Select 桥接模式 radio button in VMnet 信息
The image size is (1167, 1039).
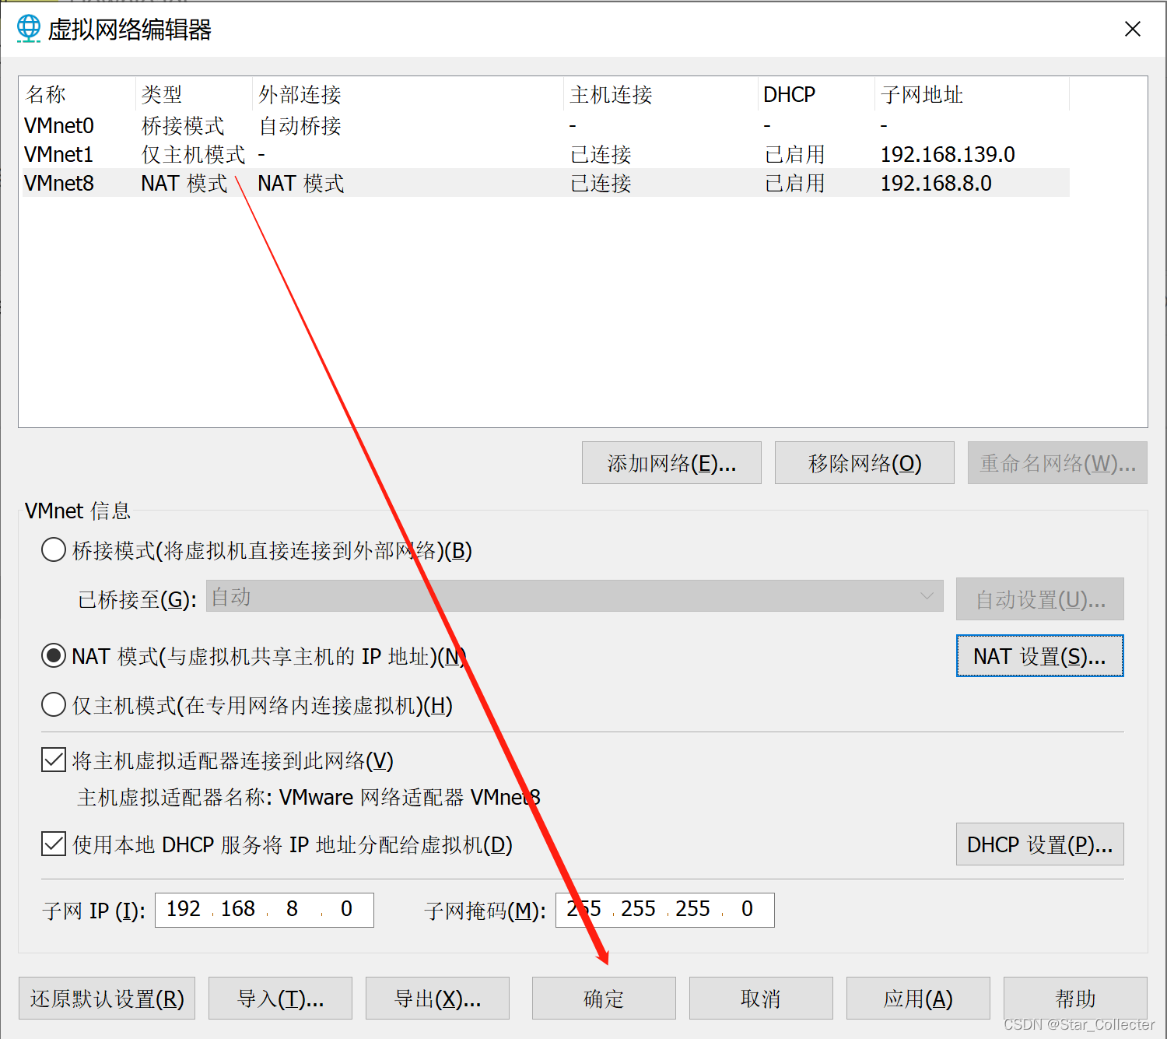[x=53, y=550]
